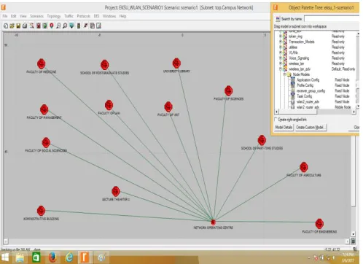
Task: Click the palette scroll-right arrow
Action: [x=354, y=112]
